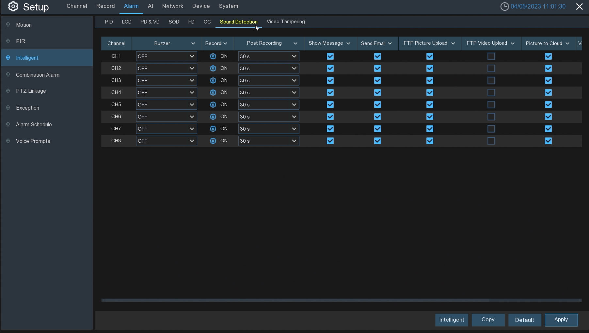Click the scrollbar's right arrow end
589x333 pixels.
(x=580, y=300)
